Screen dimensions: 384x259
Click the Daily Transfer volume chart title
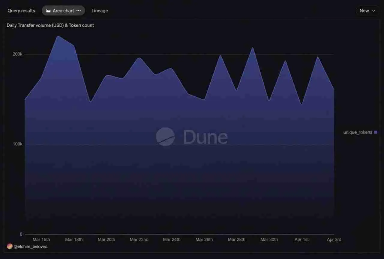pyautogui.click(x=50, y=25)
